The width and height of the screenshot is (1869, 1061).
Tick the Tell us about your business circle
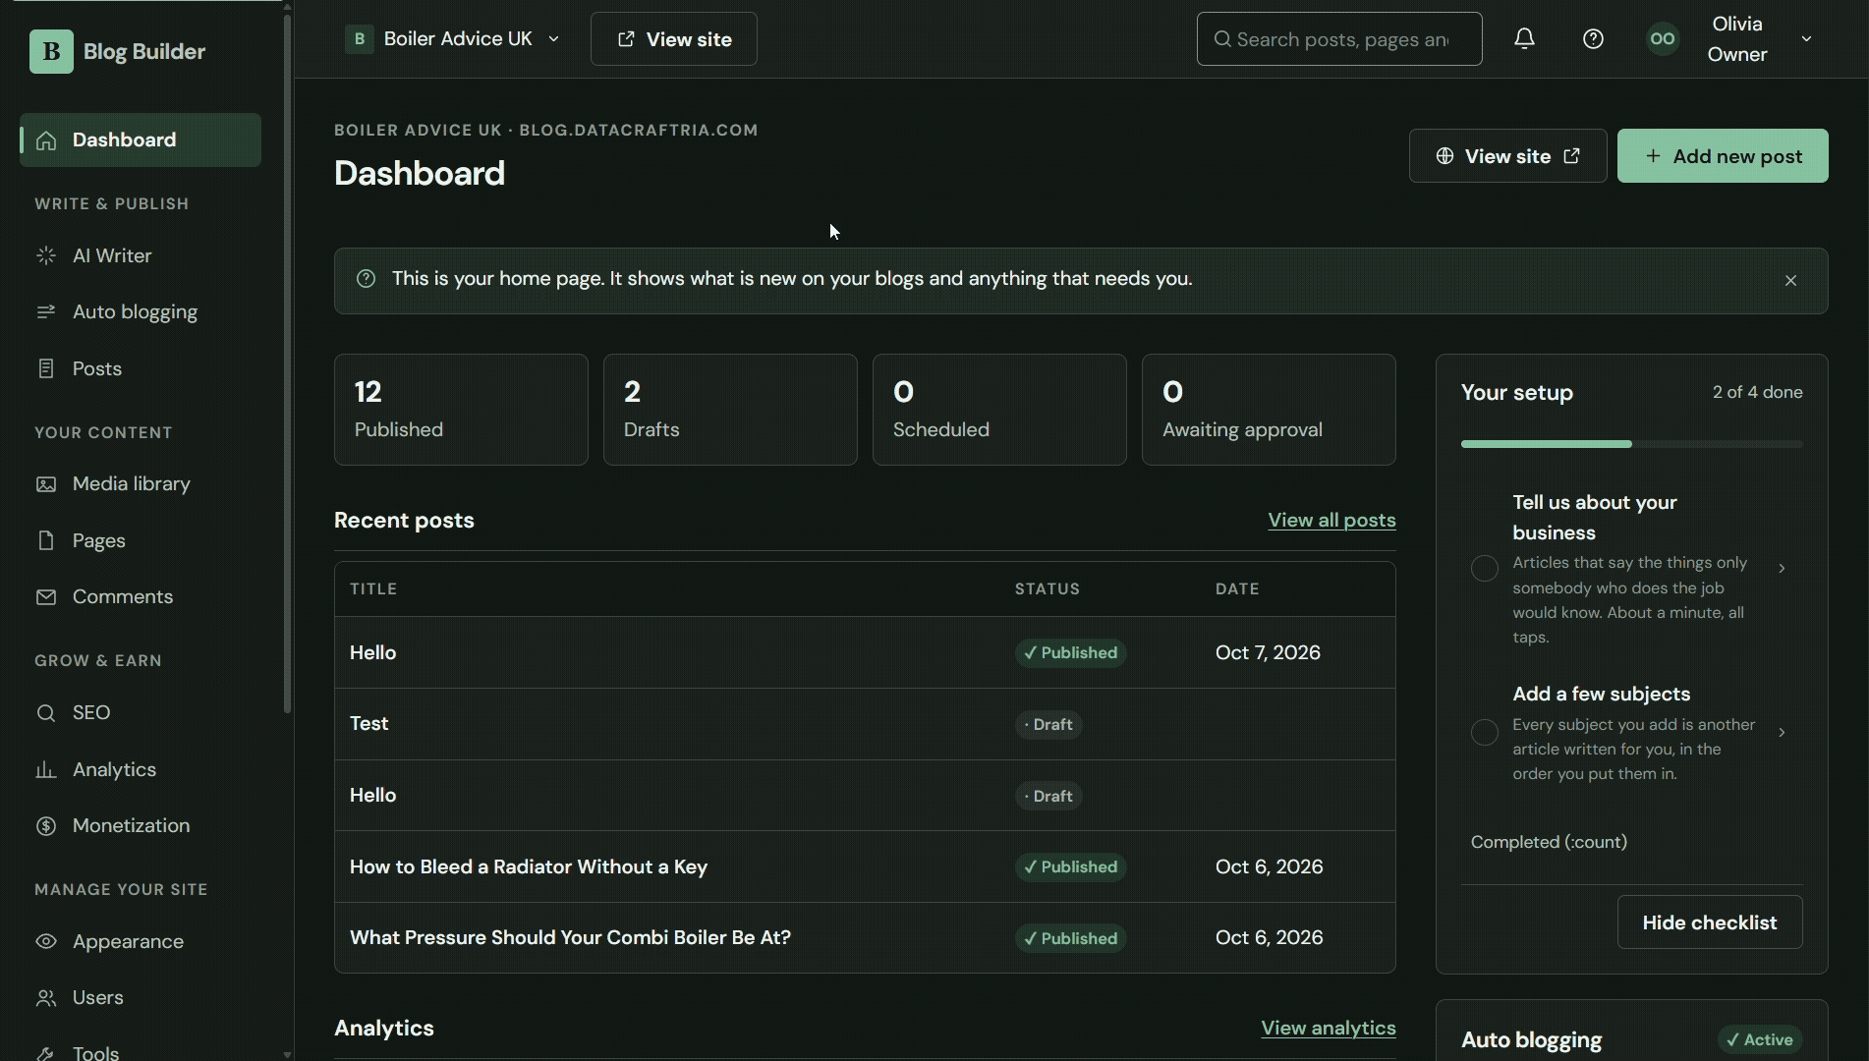(1484, 568)
